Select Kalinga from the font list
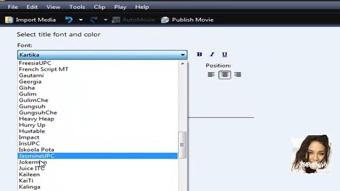The image size is (340, 191). [x=97, y=187]
